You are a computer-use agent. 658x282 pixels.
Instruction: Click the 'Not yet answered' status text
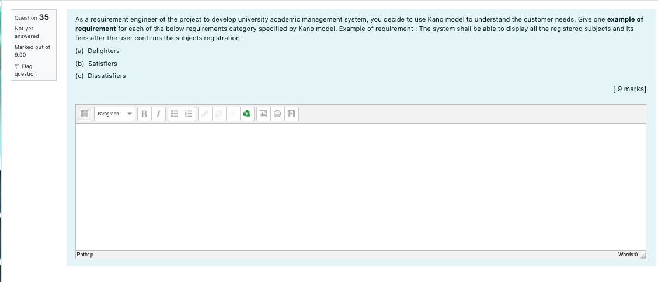[27, 32]
